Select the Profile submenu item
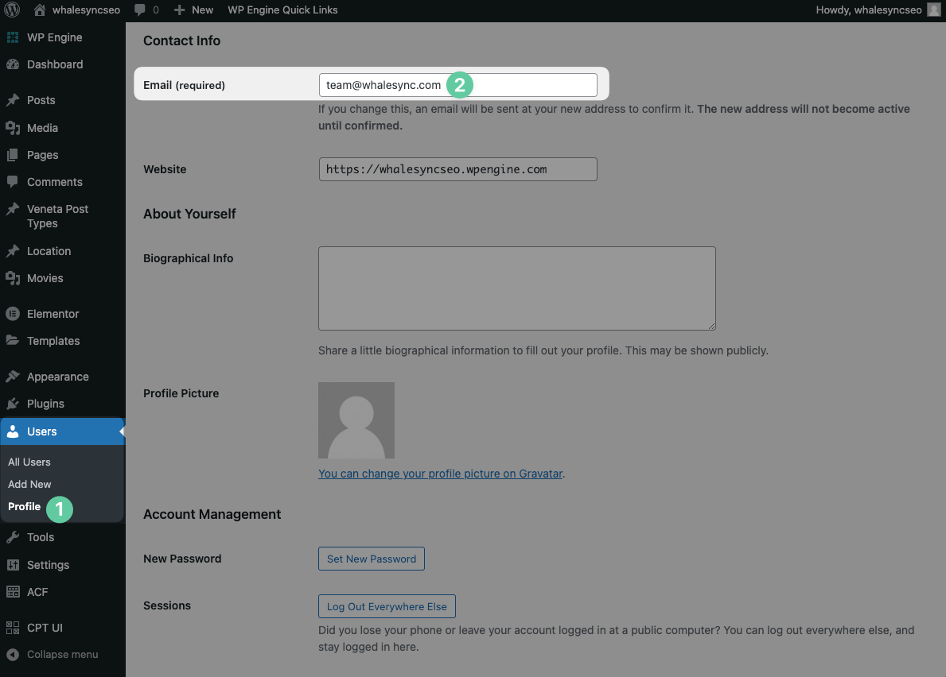Screen dimensions: 946x677 click(24, 506)
